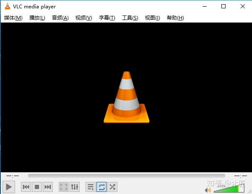Open the 帮助(H) menu
252x194 pixels.
(x=175, y=18)
